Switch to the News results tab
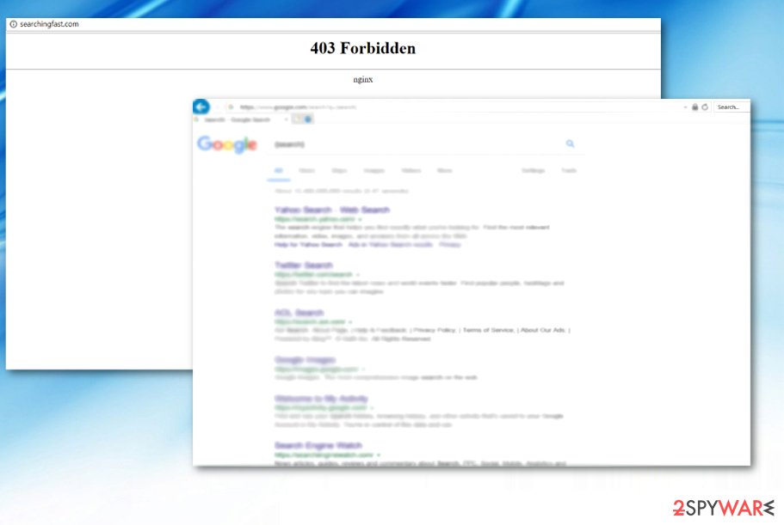784x525 pixels. pos(306,171)
